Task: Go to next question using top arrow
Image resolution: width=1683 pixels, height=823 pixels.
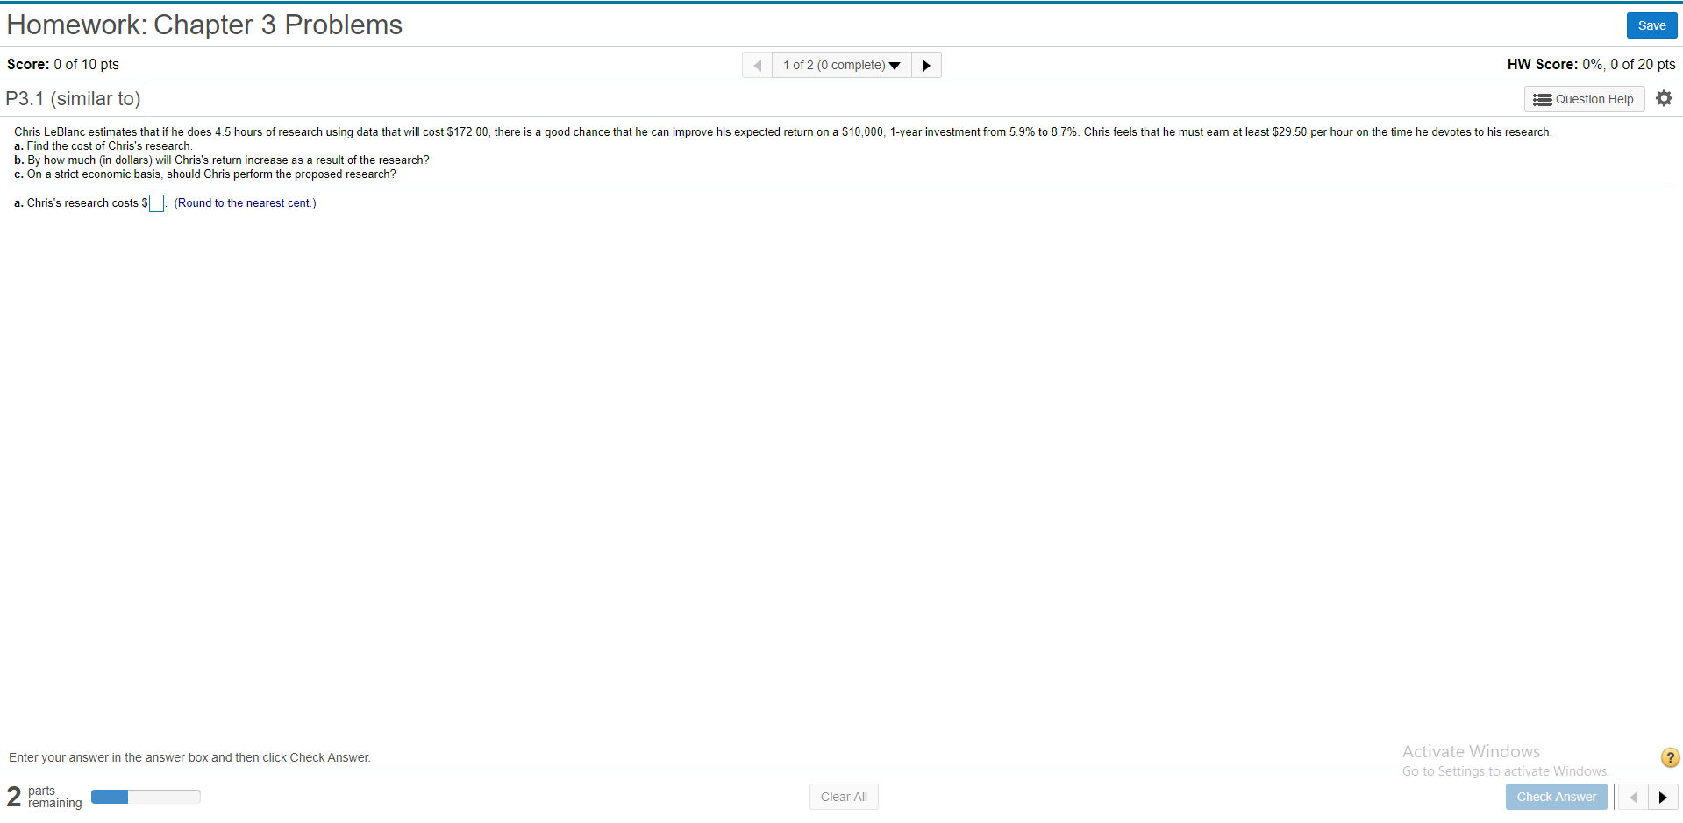Action: [x=926, y=65]
